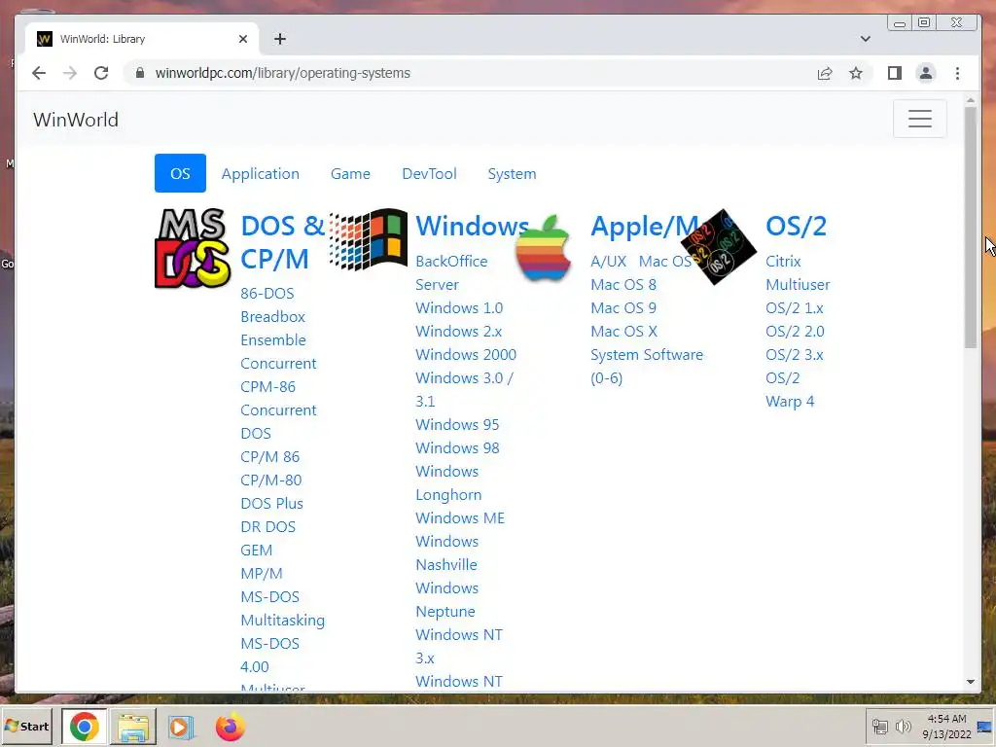Open the CP/M-80 link

tap(271, 480)
